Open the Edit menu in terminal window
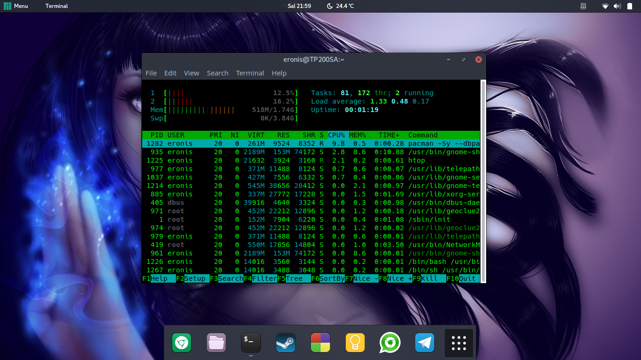641x360 pixels. tap(170, 73)
